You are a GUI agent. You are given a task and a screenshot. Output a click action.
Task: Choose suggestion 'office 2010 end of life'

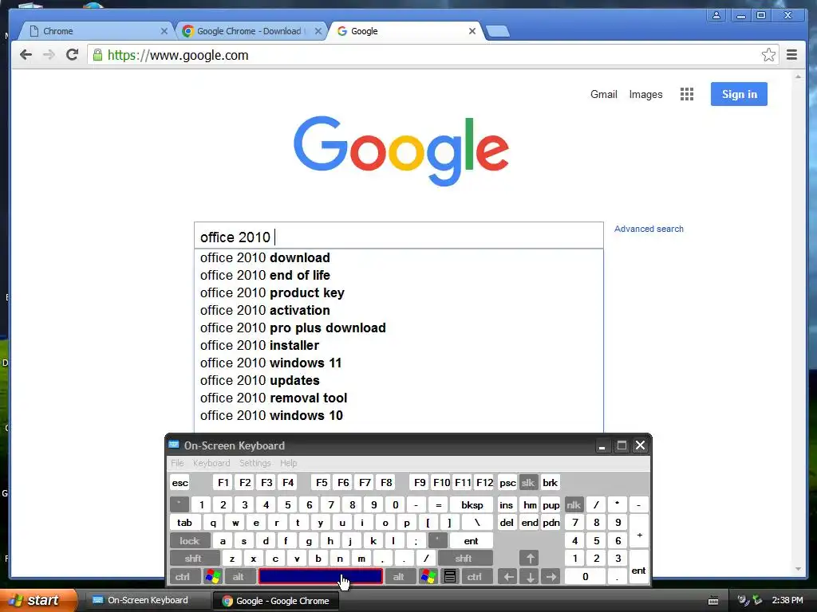pyautogui.click(x=399, y=275)
